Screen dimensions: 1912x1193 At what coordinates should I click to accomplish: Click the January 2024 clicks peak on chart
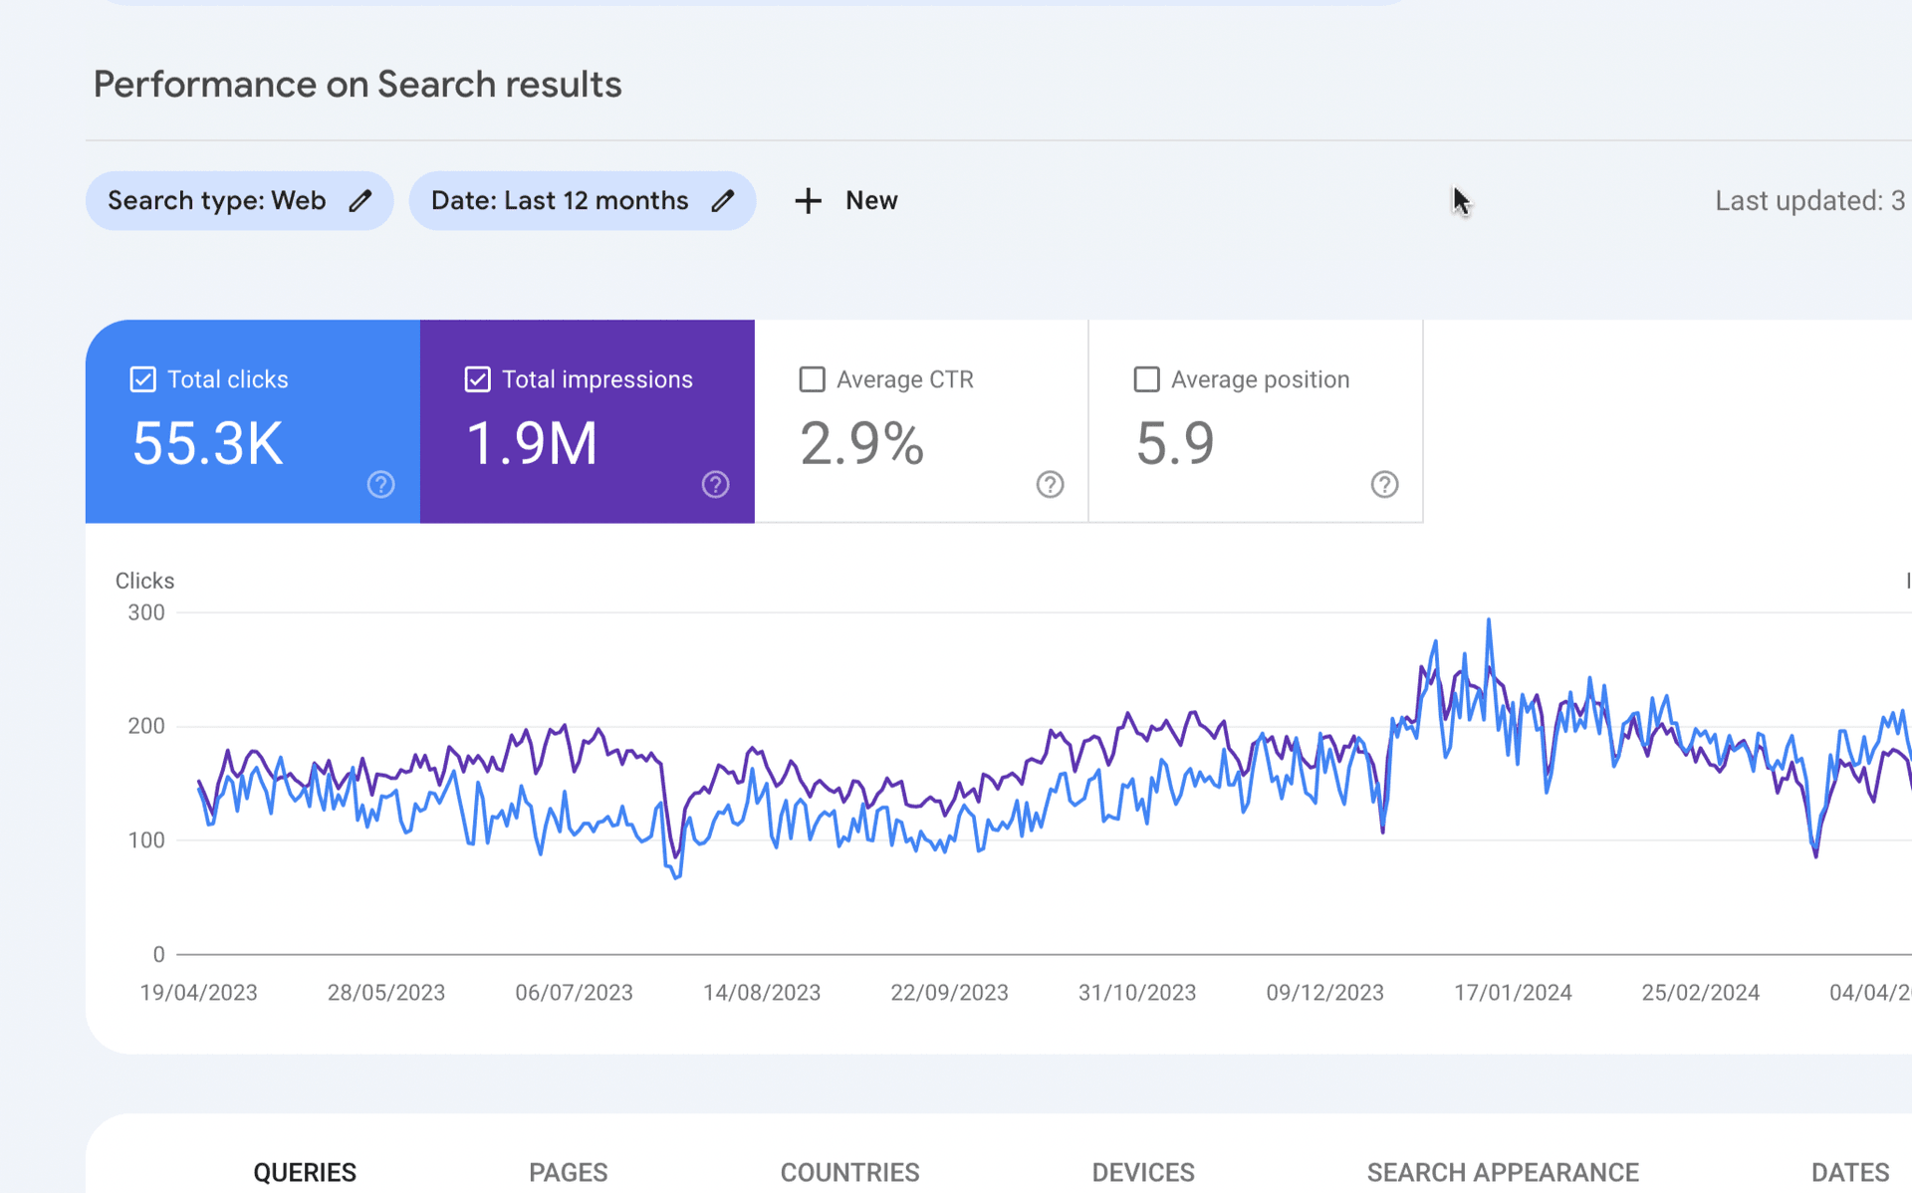click(1489, 620)
